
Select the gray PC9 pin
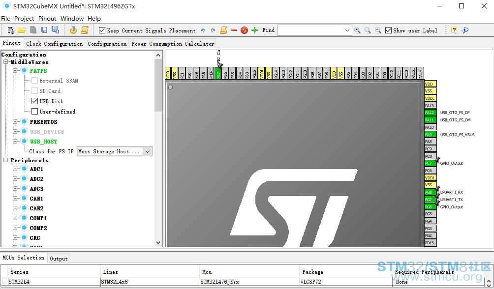[x=430, y=149]
